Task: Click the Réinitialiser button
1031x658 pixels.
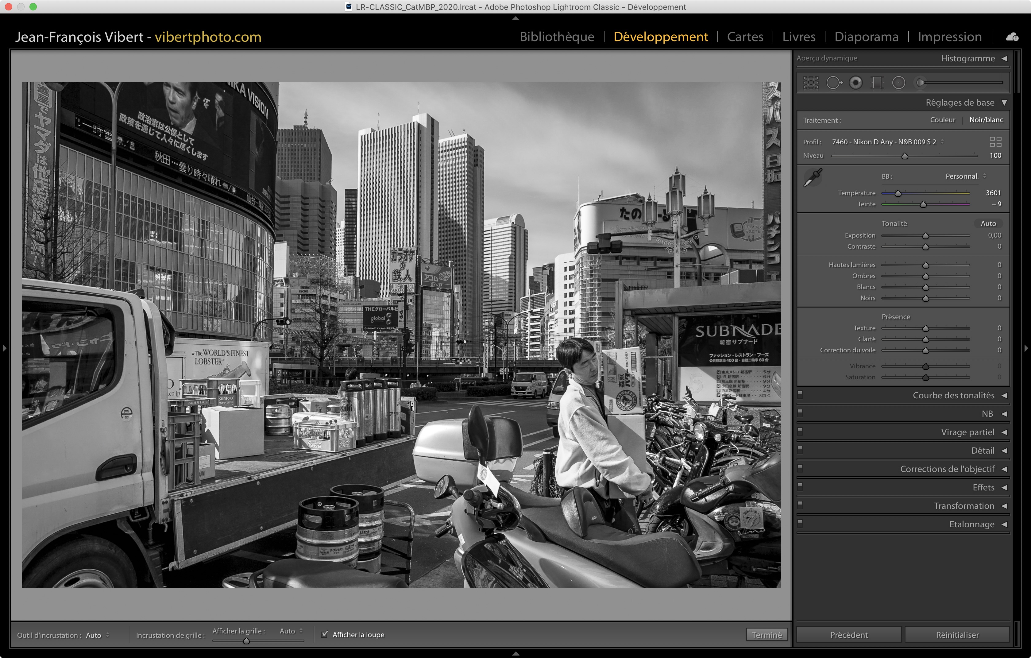Action: 957,634
